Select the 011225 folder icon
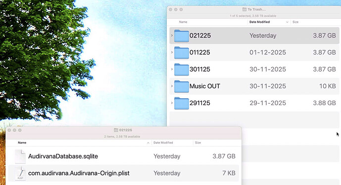 point(181,53)
